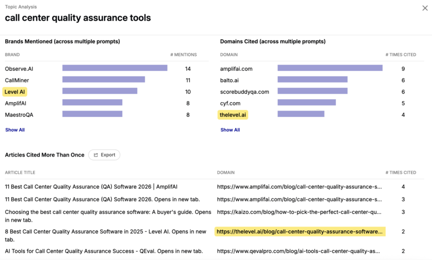Click the '8 Best Call Center' Level AI article
This screenshot has height=260, width=432.
click(x=105, y=236)
